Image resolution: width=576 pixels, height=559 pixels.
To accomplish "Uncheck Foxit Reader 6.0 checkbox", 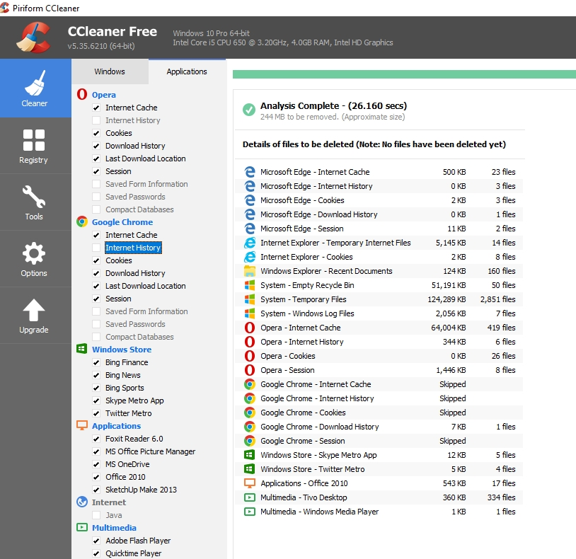I will (96, 439).
